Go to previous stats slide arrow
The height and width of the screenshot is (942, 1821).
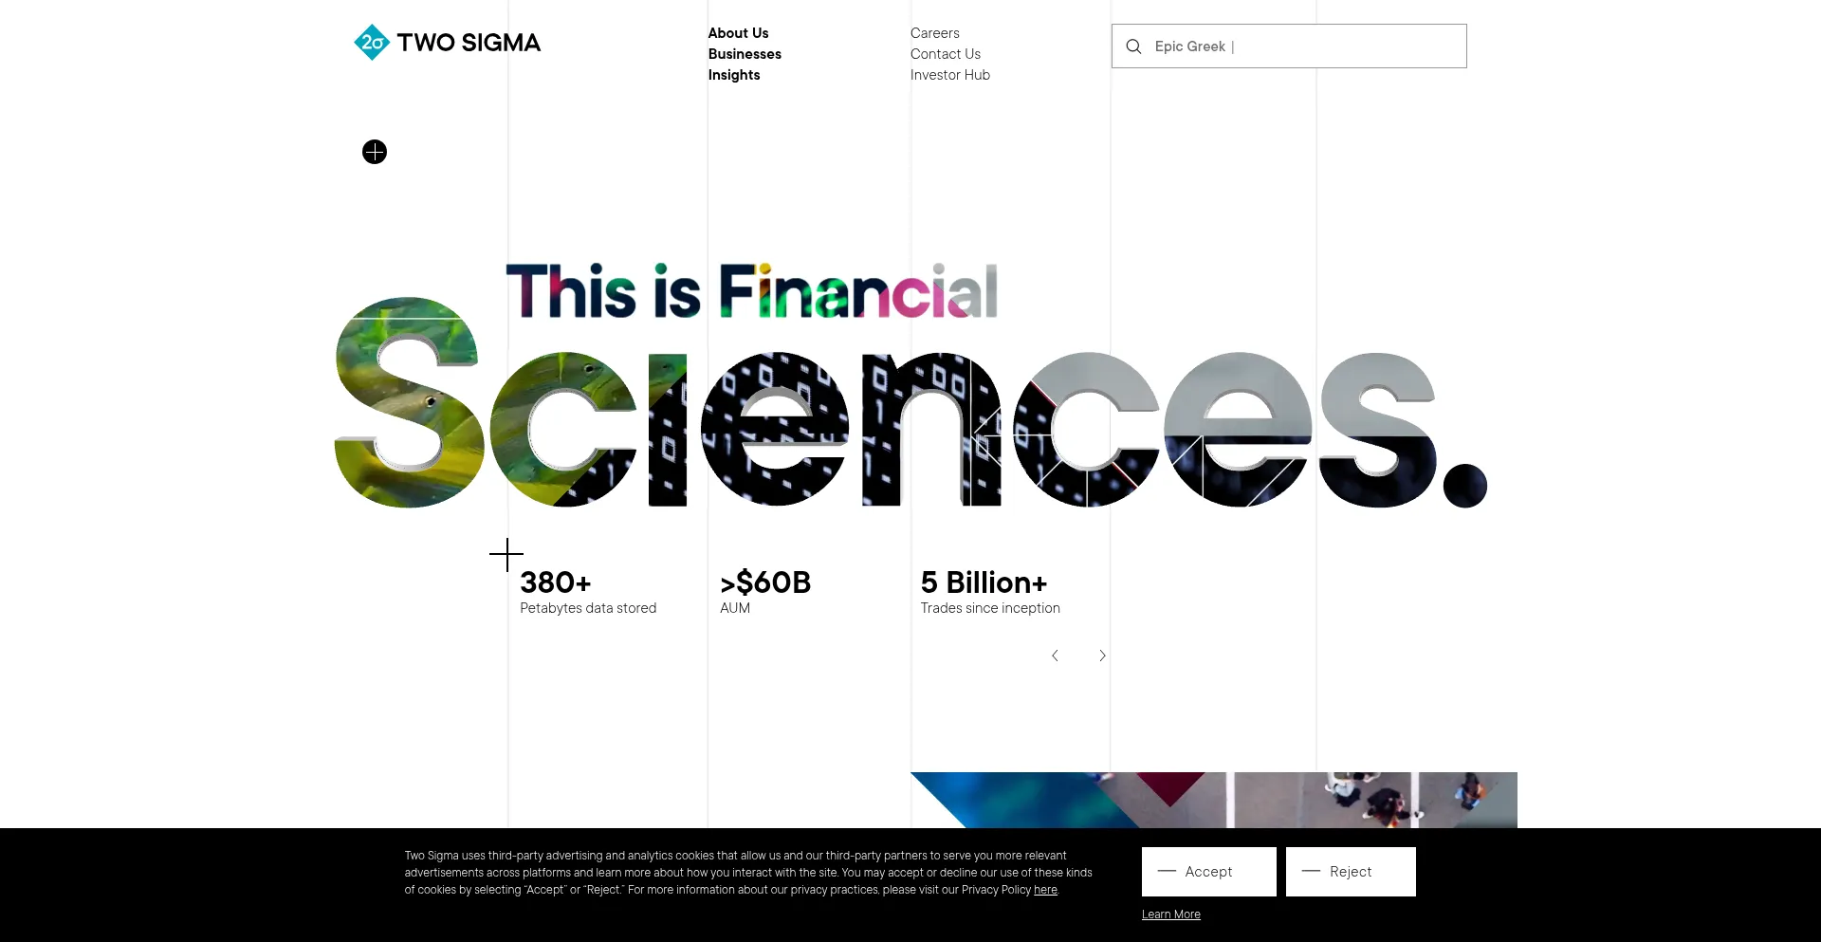click(x=1055, y=656)
